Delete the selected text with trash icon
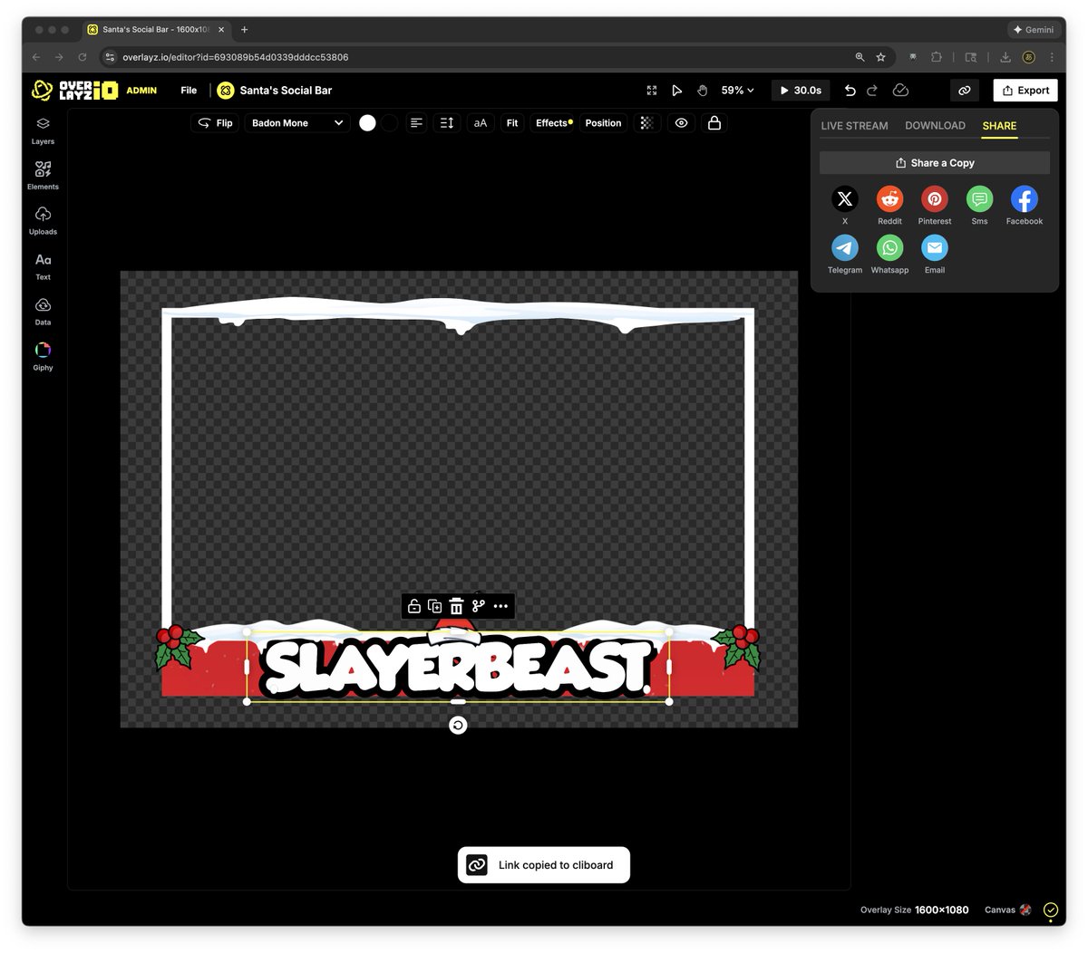The height and width of the screenshot is (953, 1088). (457, 606)
